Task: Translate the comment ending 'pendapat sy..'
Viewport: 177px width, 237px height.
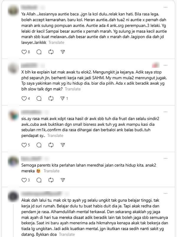Action: 55,136
